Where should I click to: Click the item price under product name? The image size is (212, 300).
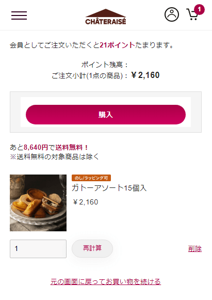86,202
